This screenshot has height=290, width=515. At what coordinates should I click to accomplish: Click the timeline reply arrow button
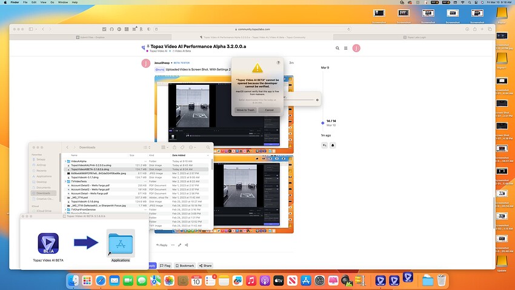pos(325,146)
